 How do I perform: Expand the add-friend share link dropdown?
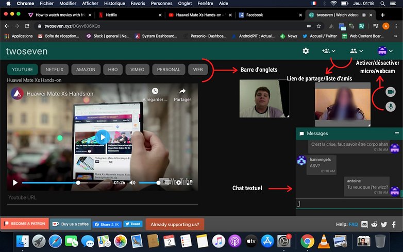tap(328, 51)
